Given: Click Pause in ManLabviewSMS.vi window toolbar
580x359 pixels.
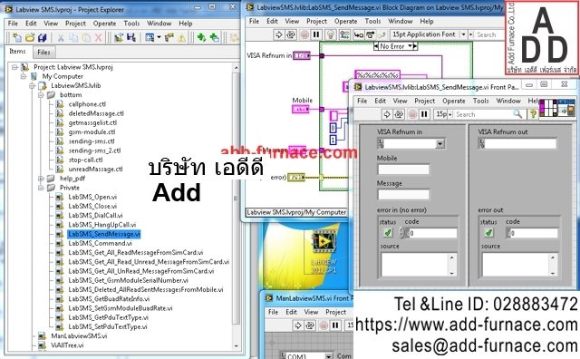Looking at the screenshot, I should [335, 325].
